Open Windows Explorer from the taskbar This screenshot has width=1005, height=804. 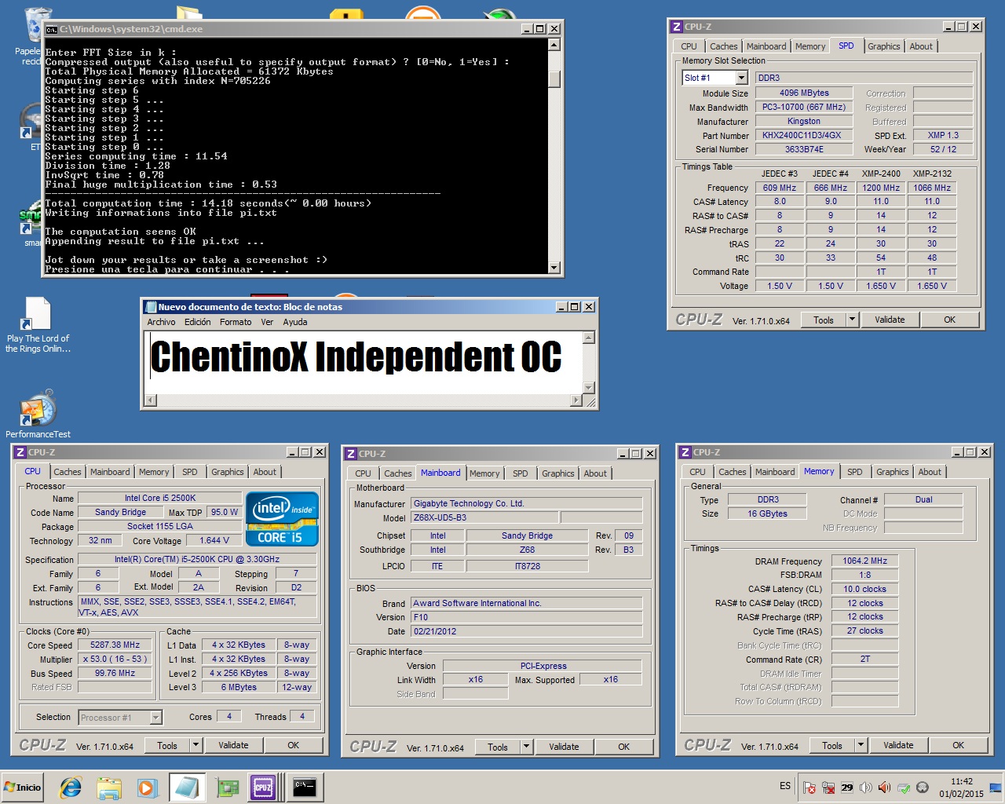pos(109,787)
